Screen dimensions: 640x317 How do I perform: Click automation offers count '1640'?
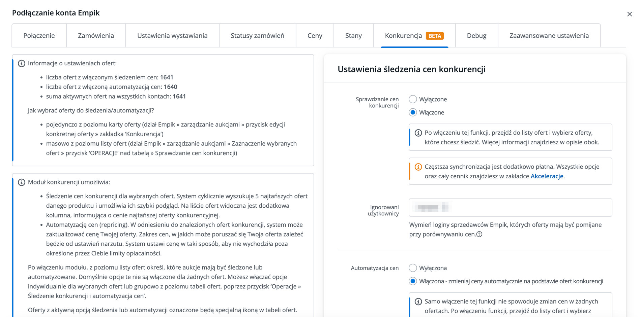point(170,87)
